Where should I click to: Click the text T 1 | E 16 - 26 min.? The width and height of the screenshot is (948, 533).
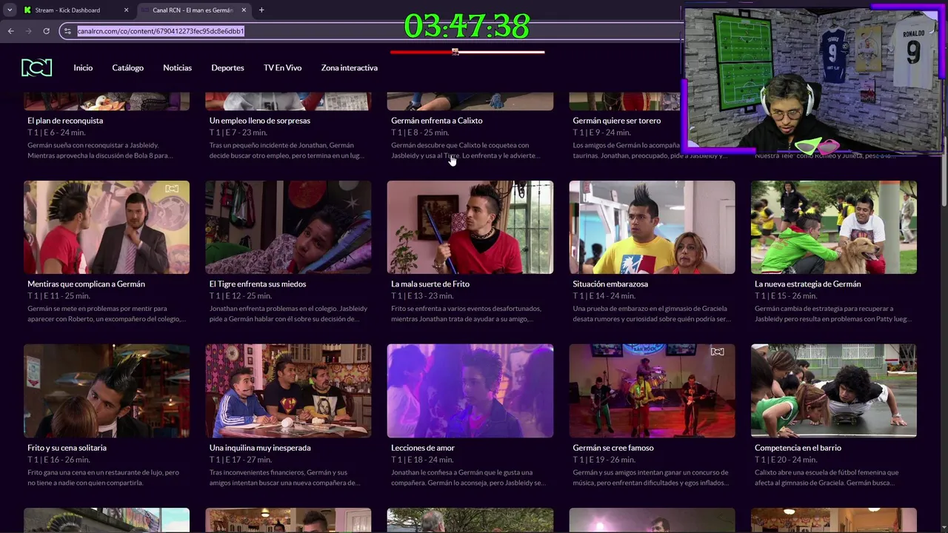click(59, 460)
